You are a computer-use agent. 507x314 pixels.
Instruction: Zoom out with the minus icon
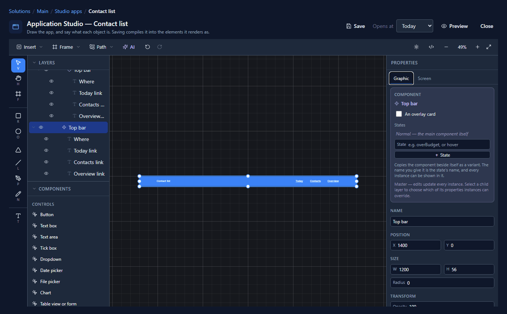point(446,47)
